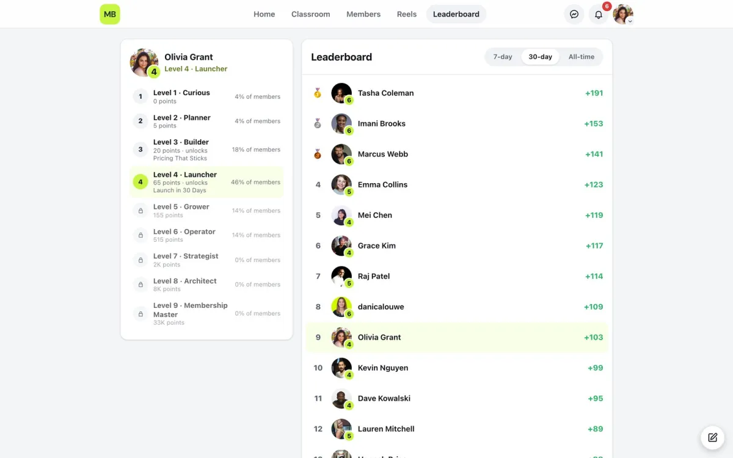Click the lock icon for Level 8 Architect
This screenshot has height=458, width=733.
140,285
